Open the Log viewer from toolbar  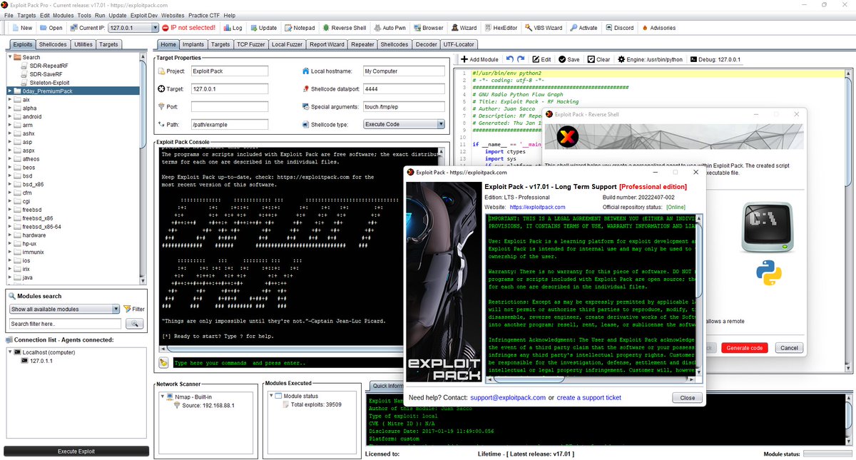tap(233, 28)
